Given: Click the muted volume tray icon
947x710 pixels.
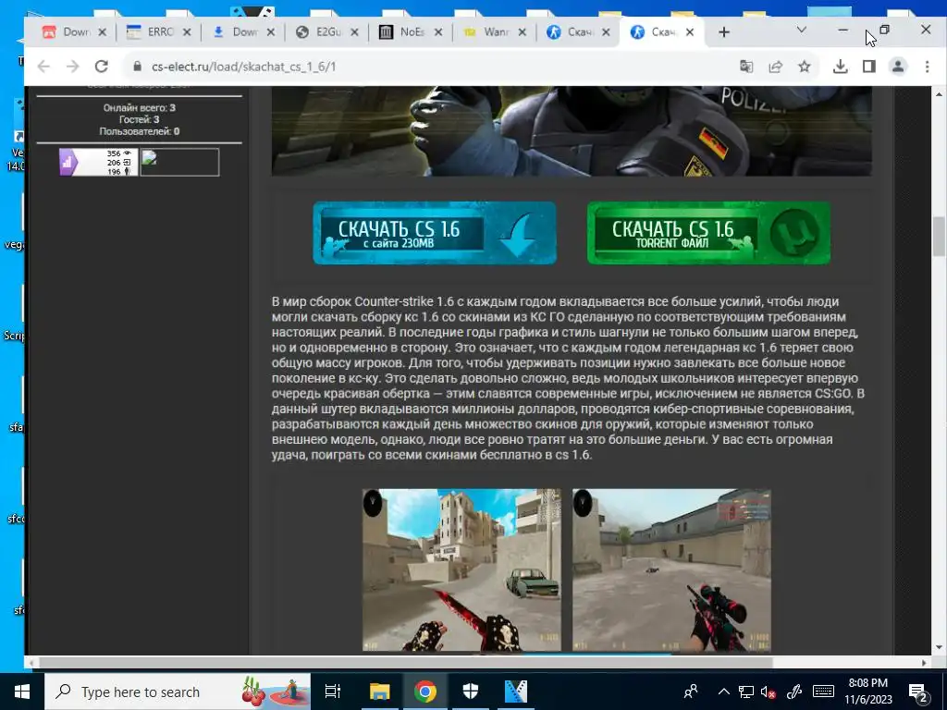Looking at the screenshot, I should pos(769,692).
